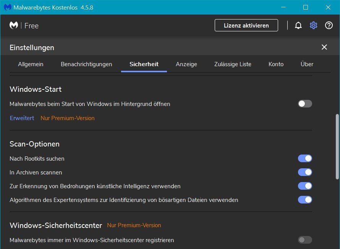Click the Windows-Start section heading

click(x=36, y=89)
